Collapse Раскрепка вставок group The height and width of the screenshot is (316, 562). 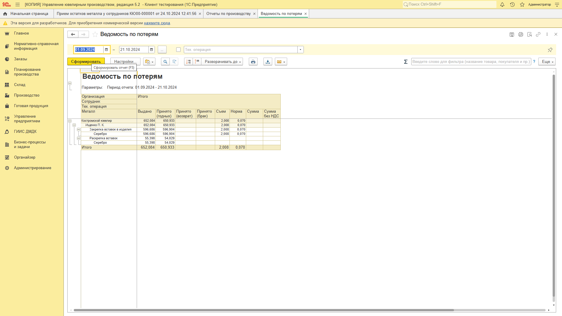78,138
